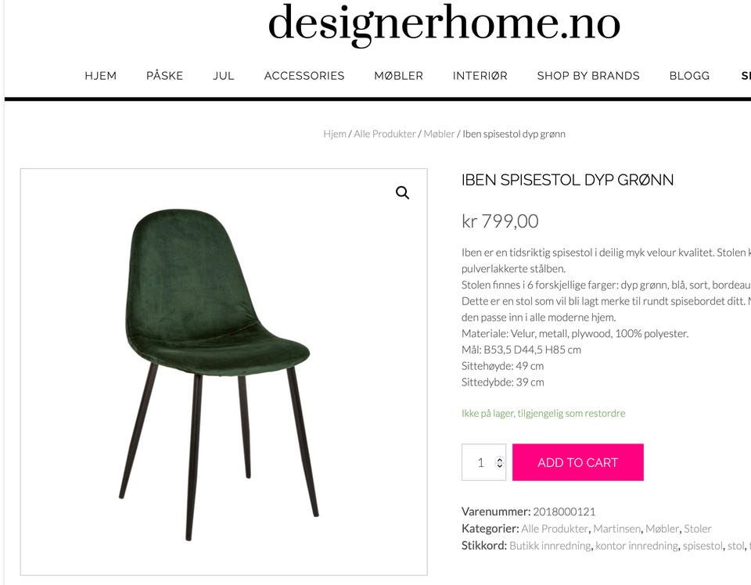The image size is (751, 585).
Task: Click the spisestol tag link
Action: pos(702,546)
